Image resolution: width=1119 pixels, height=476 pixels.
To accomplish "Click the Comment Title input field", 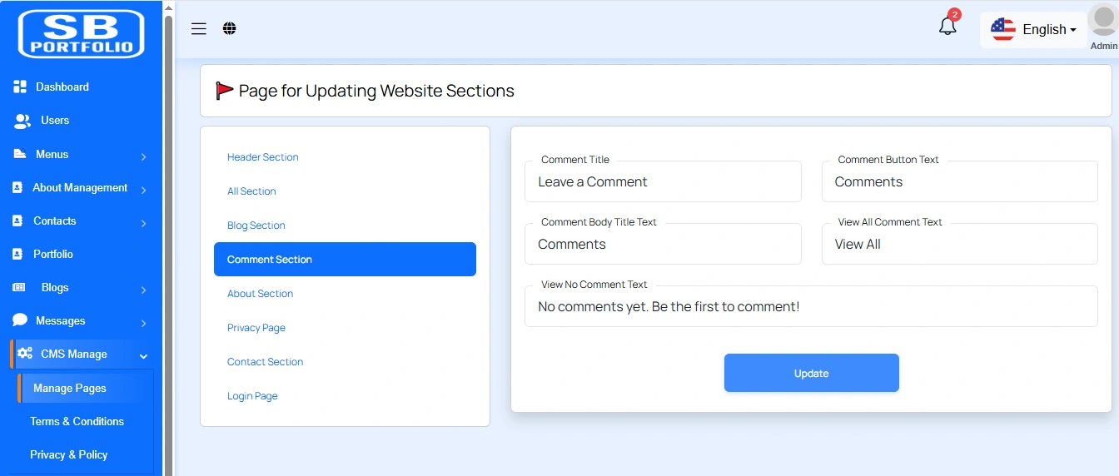I will [663, 182].
